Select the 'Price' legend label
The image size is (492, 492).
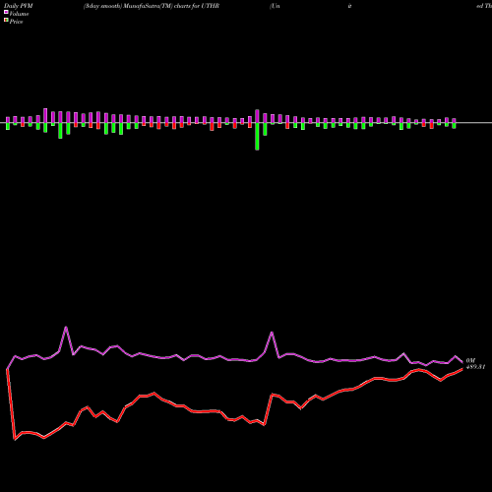tap(16, 22)
